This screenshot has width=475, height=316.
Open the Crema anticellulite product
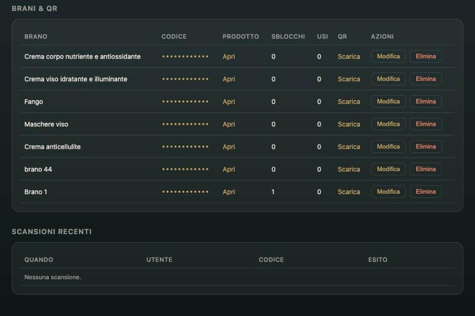229,147
